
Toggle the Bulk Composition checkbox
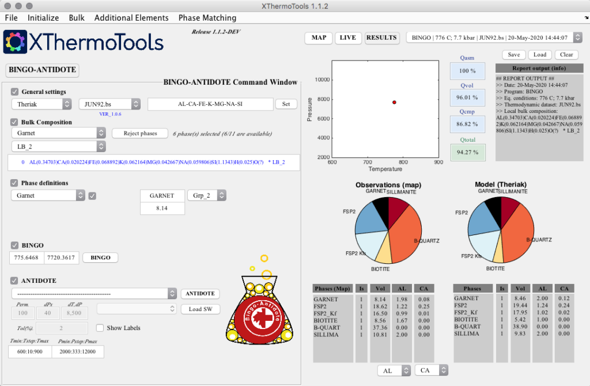coord(14,122)
